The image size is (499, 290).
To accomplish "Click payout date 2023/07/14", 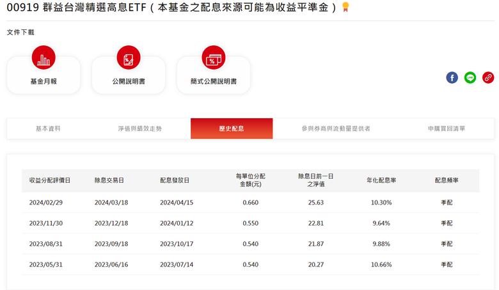I will click(x=177, y=264).
